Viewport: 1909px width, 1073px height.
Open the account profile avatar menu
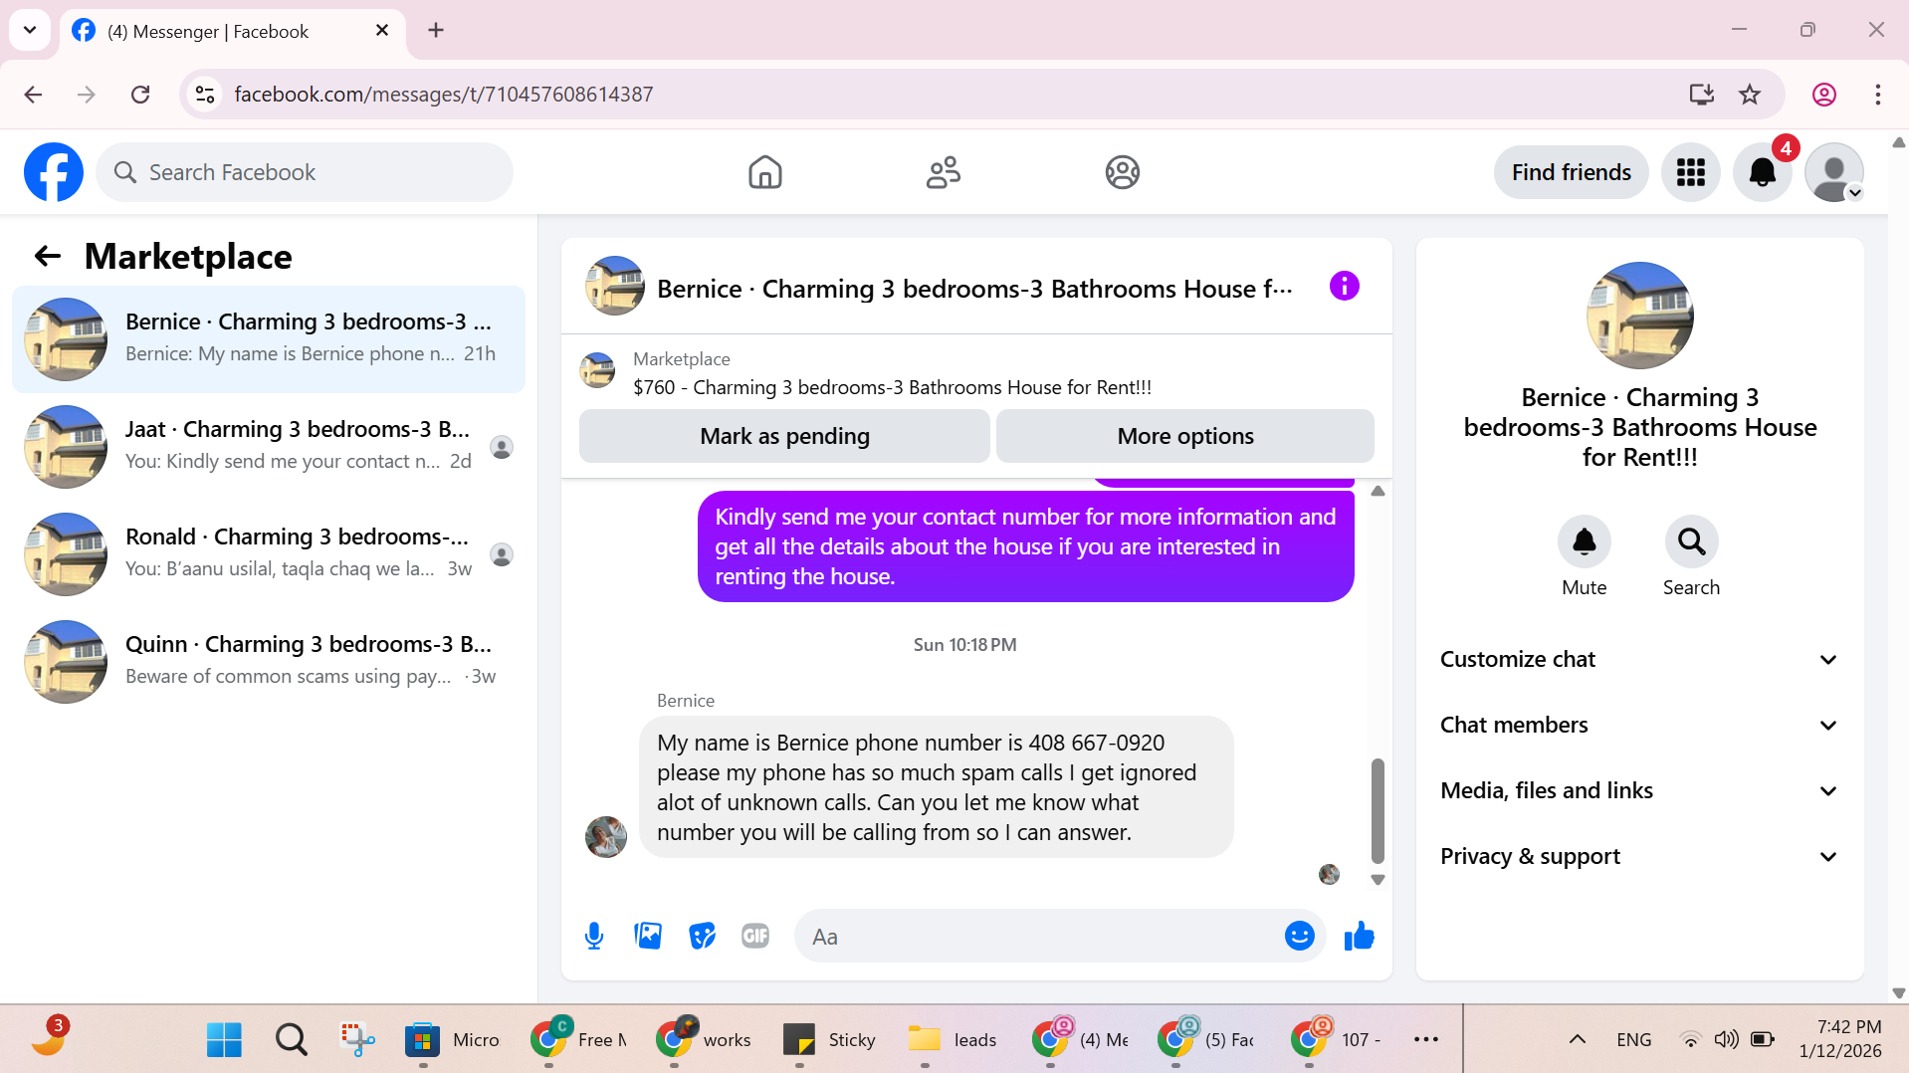click(1833, 172)
